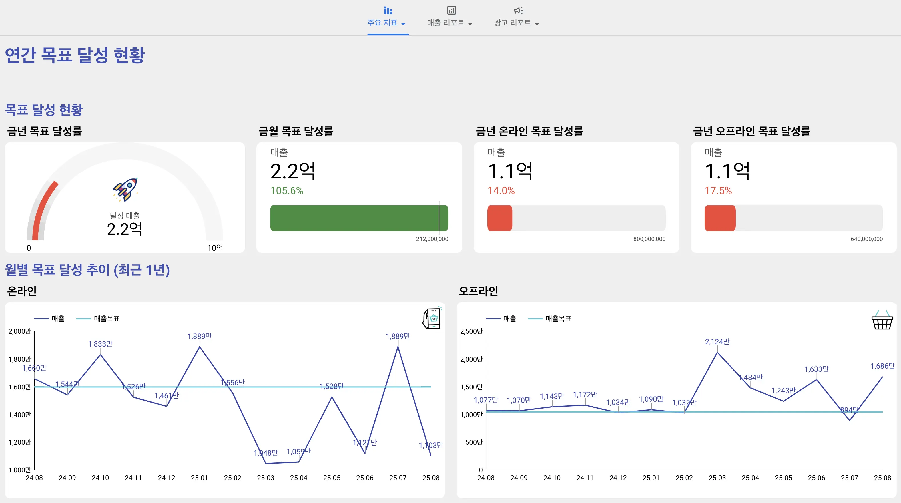Open the 광고 리포트 dropdown menu
901x503 pixels.
pyautogui.click(x=538, y=24)
